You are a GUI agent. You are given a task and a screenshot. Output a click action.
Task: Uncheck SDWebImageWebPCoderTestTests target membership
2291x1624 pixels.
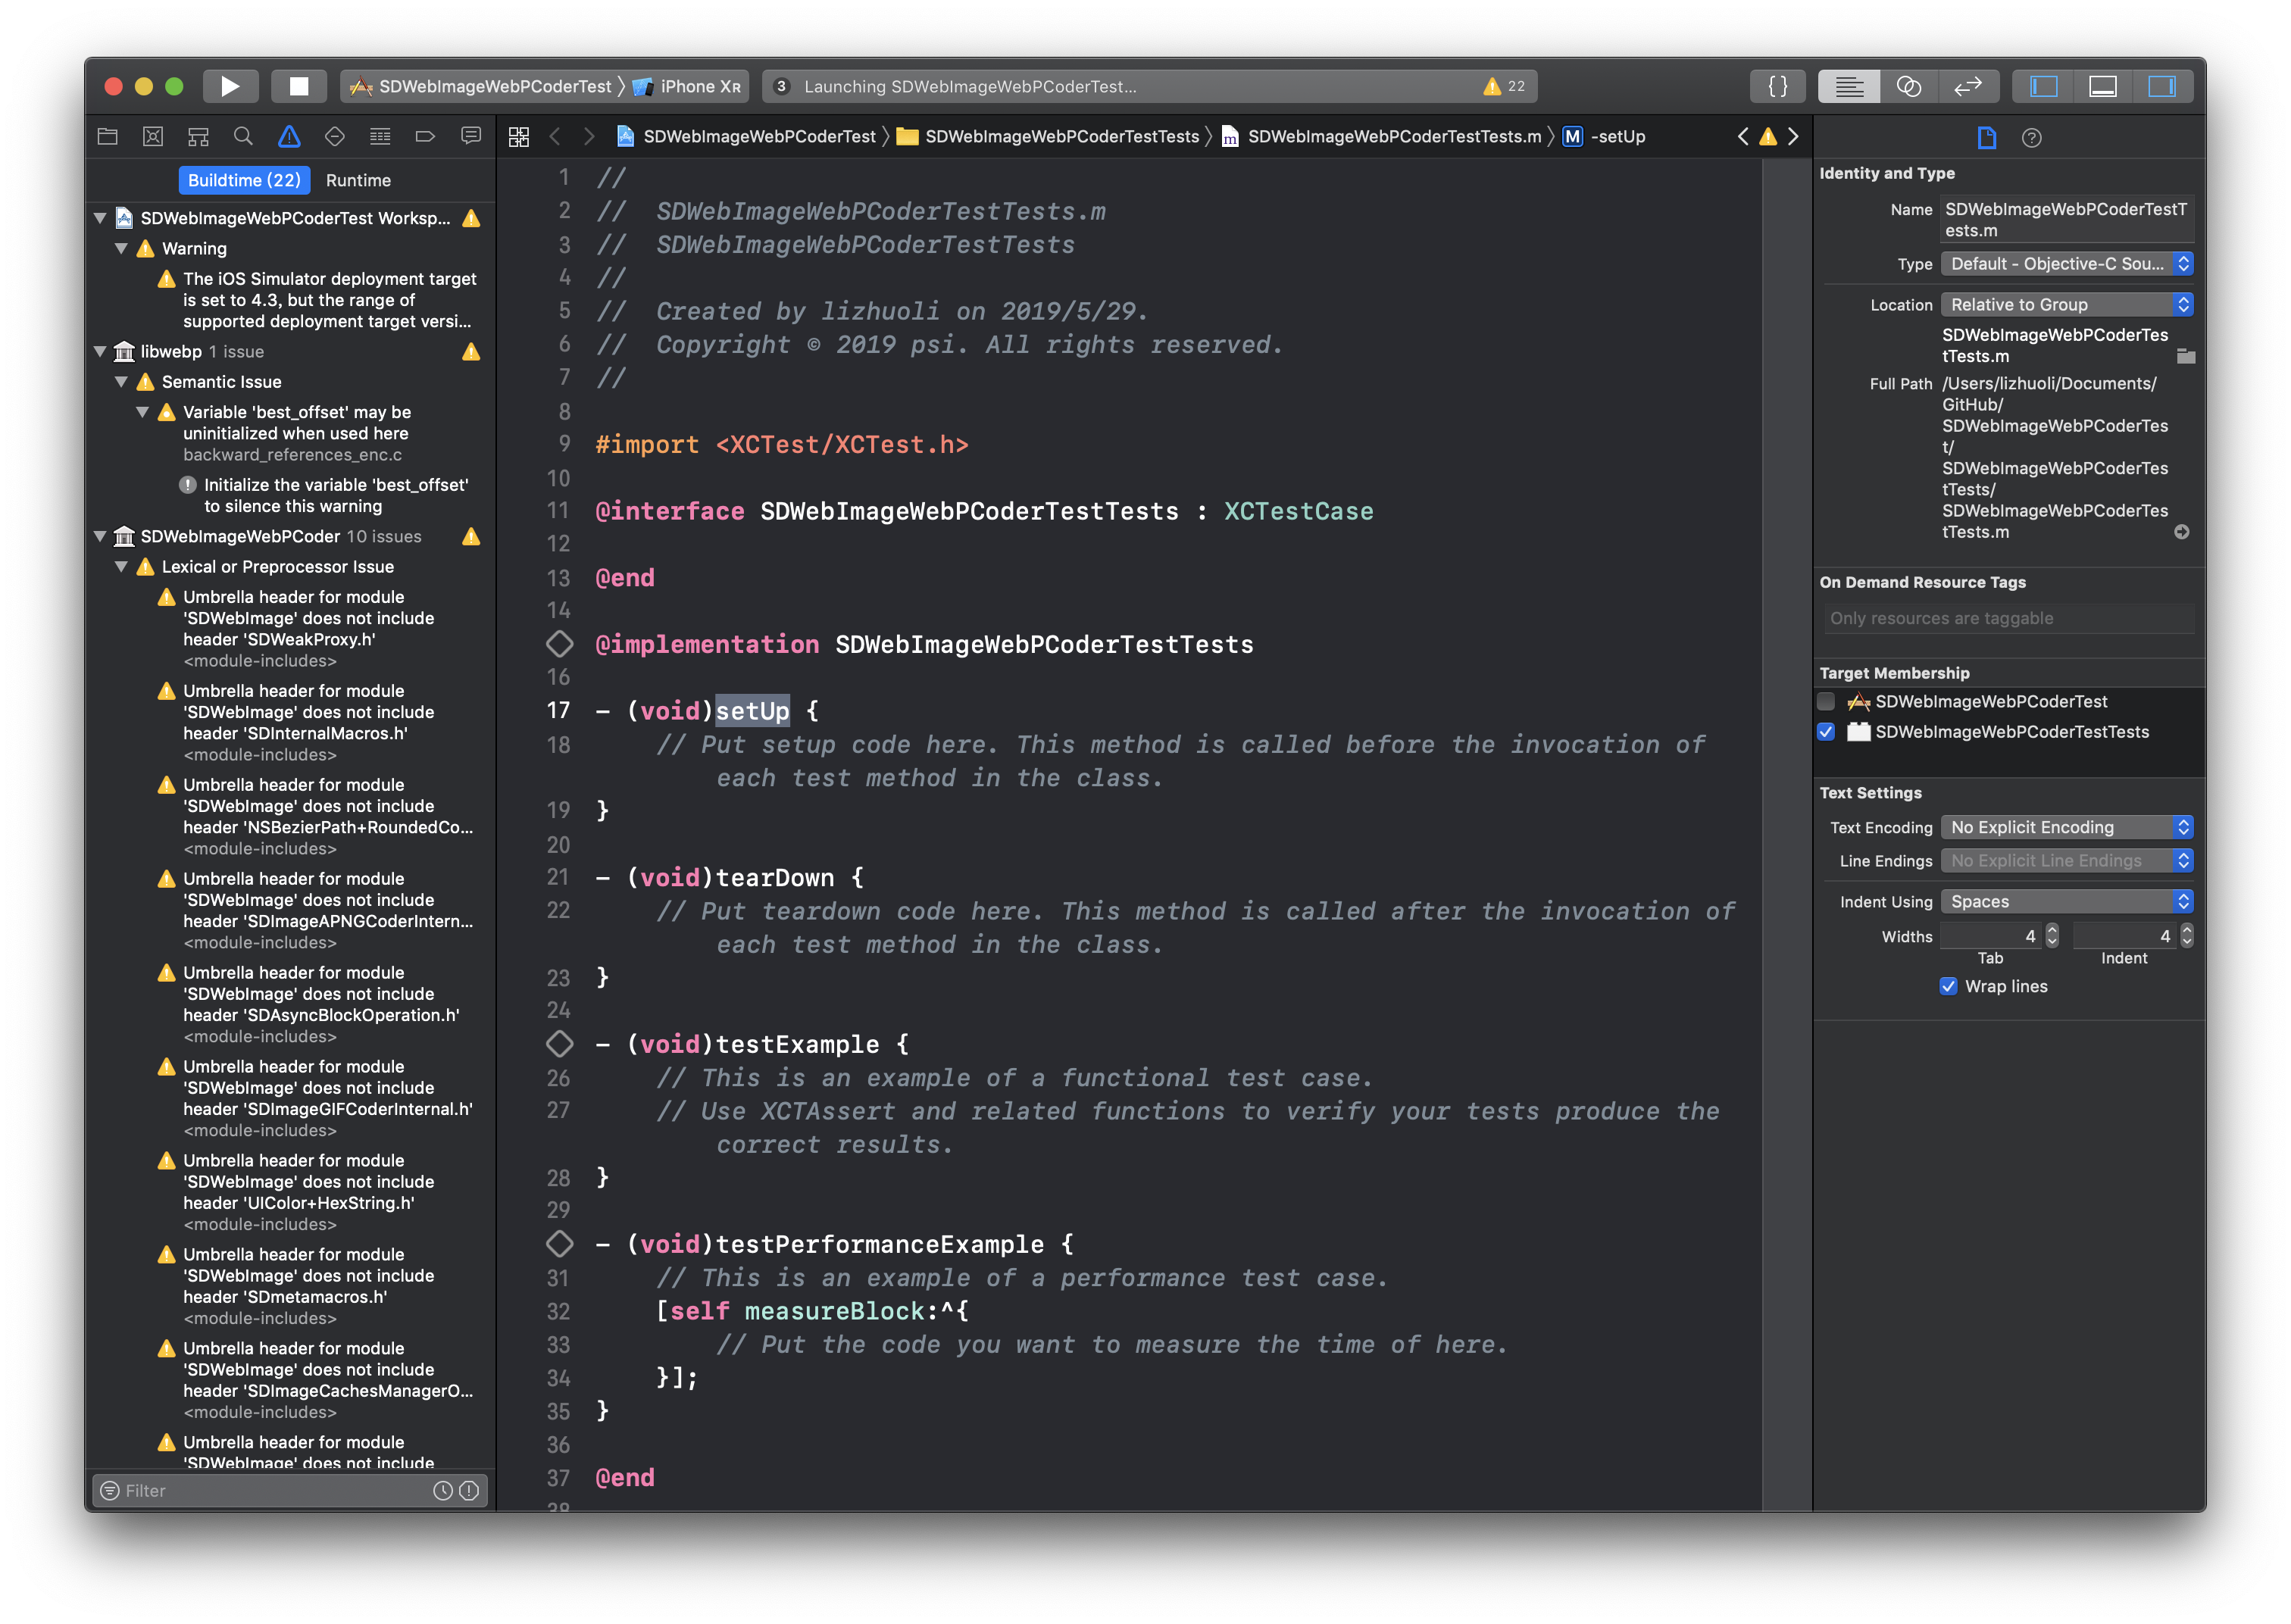click(1826, 732)
